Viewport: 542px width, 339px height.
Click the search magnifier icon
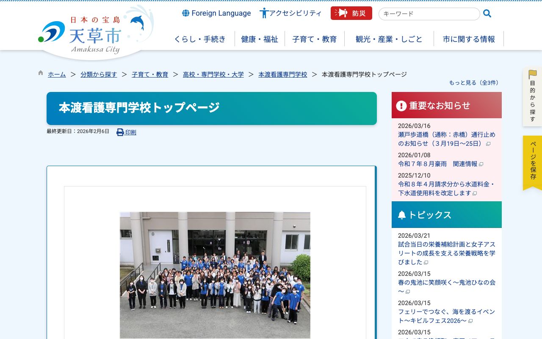tap(487, 13)
